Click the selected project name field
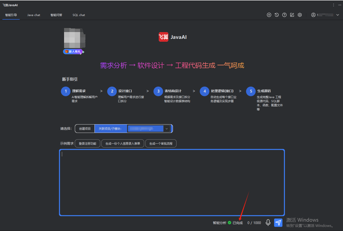This screenshot has height=231, width=343. (145, 129)
